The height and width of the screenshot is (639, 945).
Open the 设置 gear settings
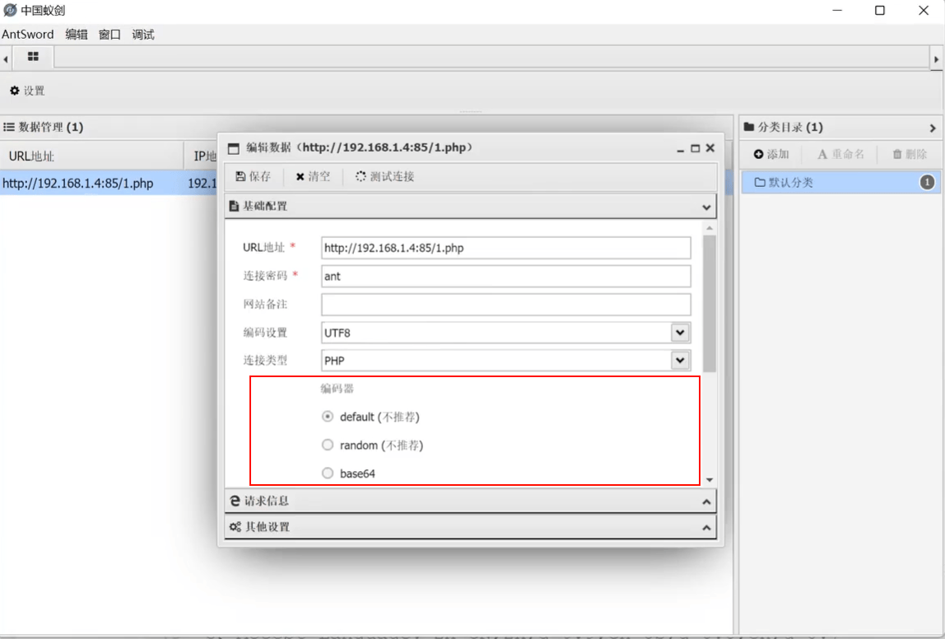coord(27,91)
